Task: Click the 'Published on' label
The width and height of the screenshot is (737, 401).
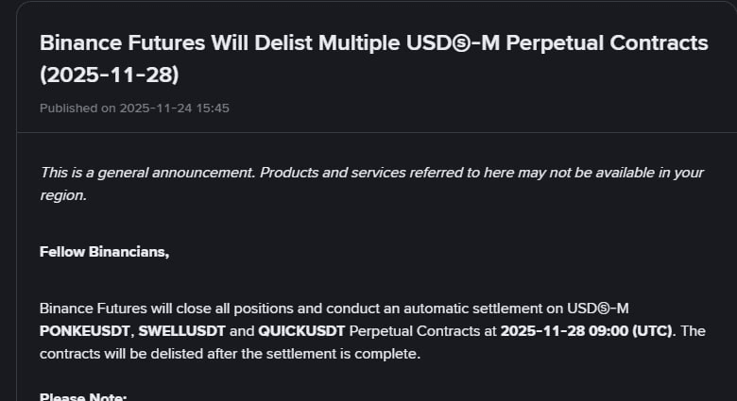Action: pyautogui.click(x=77, y=109)
